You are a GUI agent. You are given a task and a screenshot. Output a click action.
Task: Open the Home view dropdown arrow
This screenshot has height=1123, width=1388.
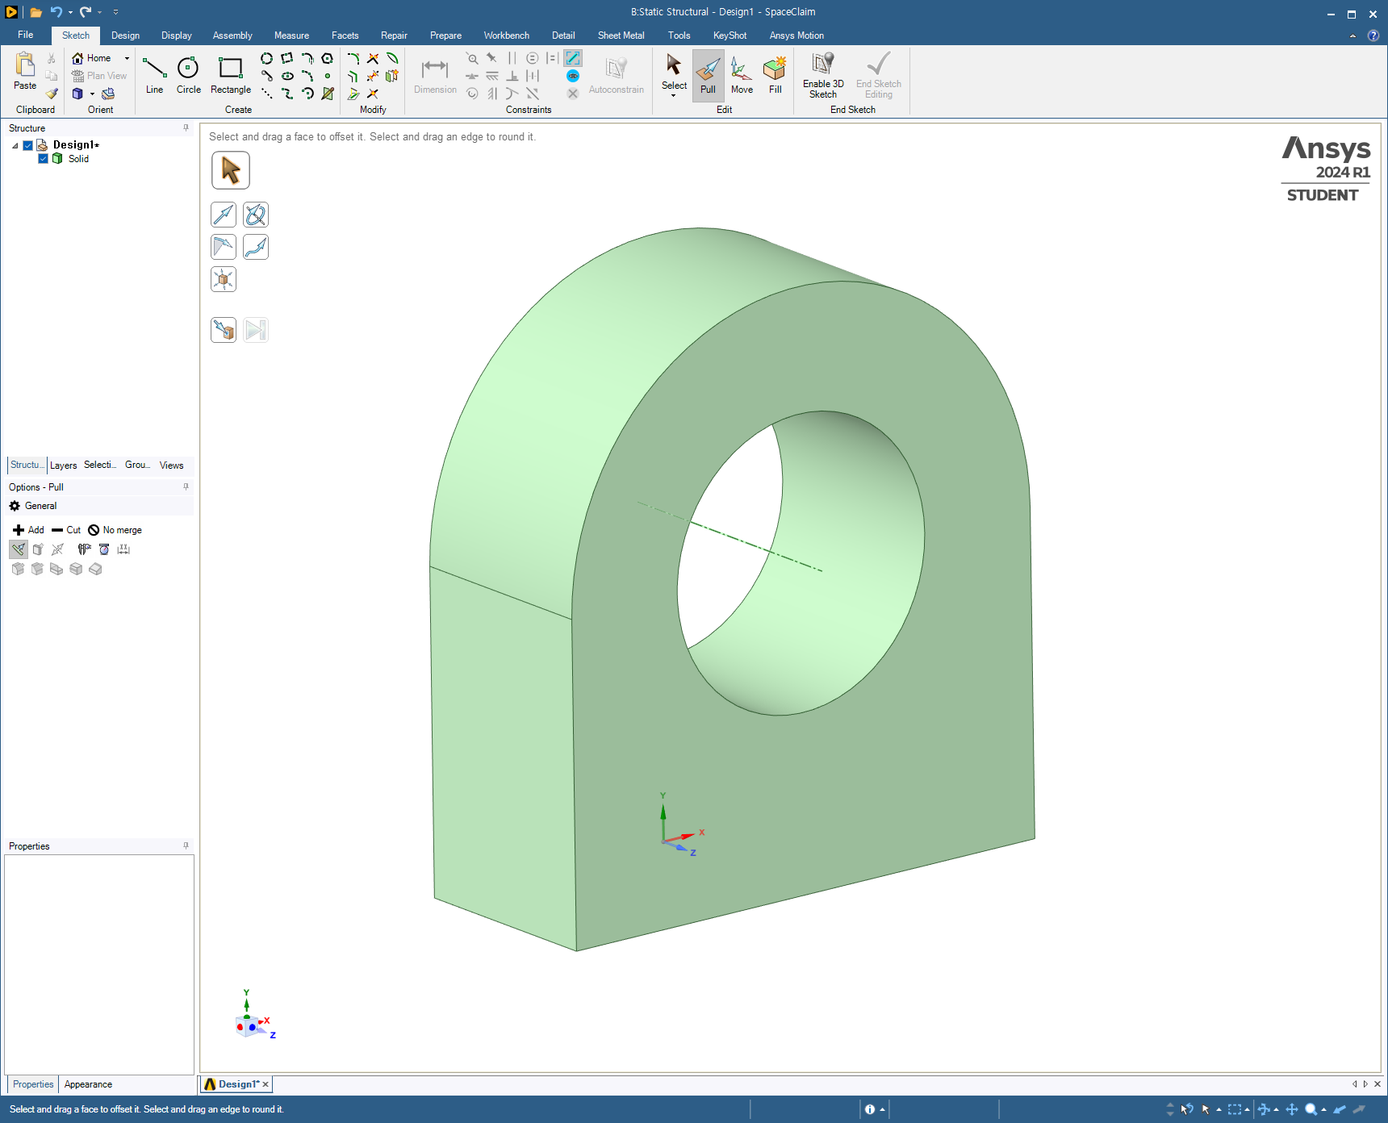tap(127, 58)
